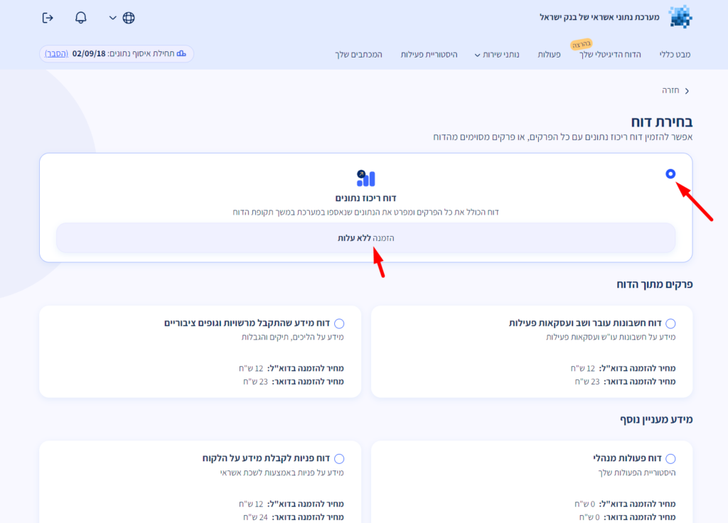Select דוח מידע שהתקבל מרשויות radio button

point(339,323)
